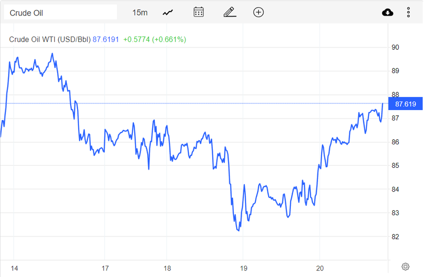Select date marker 18 on the time axis
This screenshot has width=424, height=277.
point(168,268)
